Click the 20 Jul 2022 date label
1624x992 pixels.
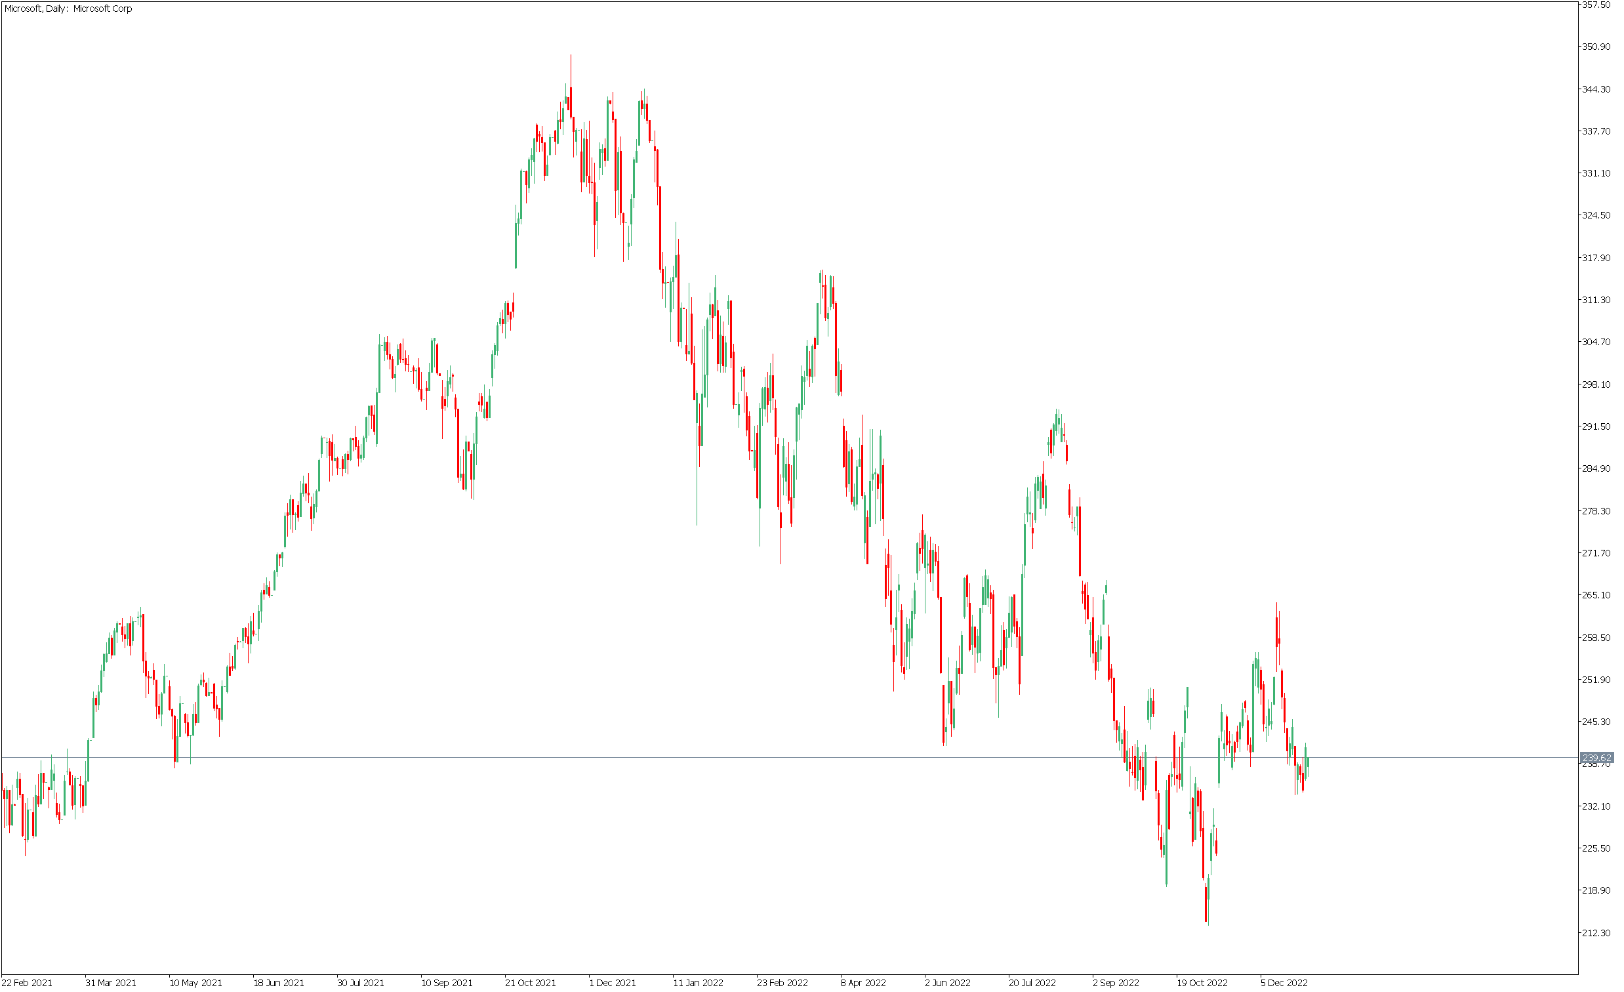coord(1032,983)
